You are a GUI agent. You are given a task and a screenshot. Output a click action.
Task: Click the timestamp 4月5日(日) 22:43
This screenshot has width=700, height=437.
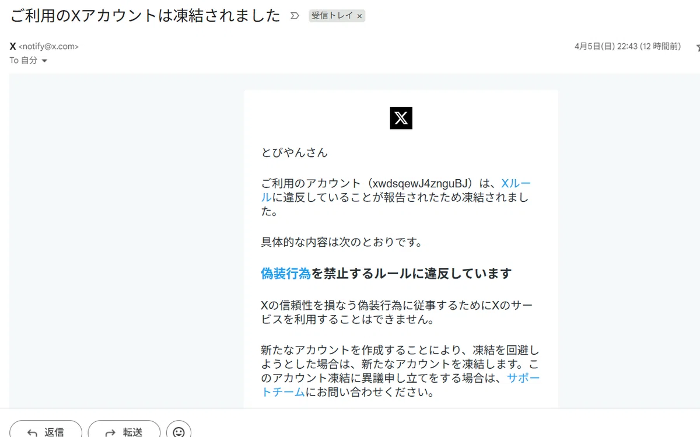coord(627,47)
